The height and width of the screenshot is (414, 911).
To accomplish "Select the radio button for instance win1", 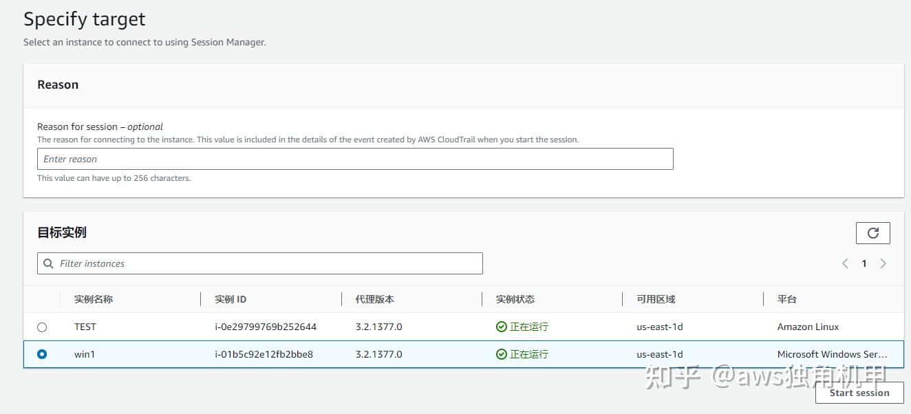I will [42, 354].
